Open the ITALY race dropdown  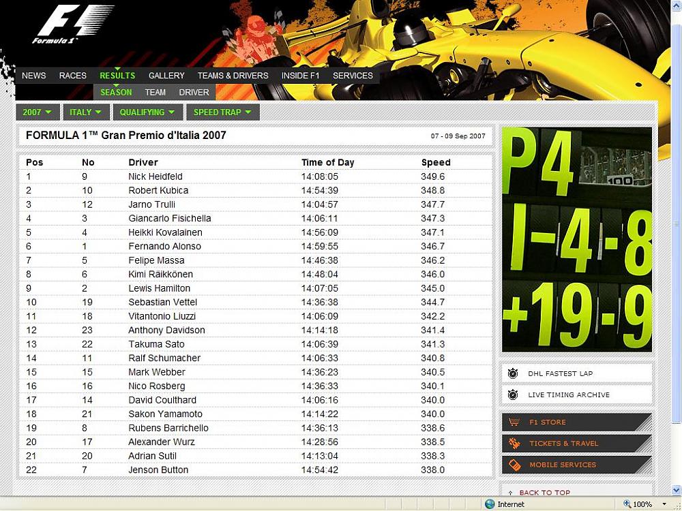tap(86, 112)
